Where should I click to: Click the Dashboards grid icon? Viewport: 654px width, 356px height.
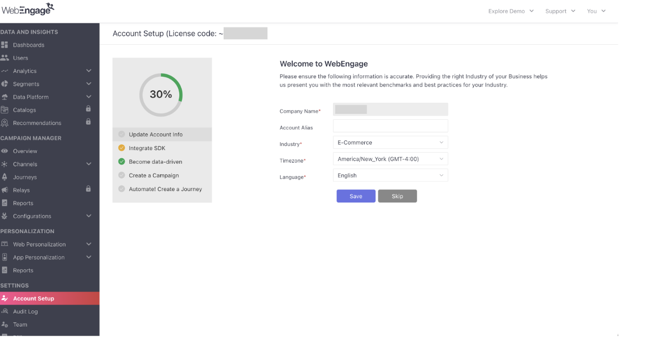click(4, 45)
